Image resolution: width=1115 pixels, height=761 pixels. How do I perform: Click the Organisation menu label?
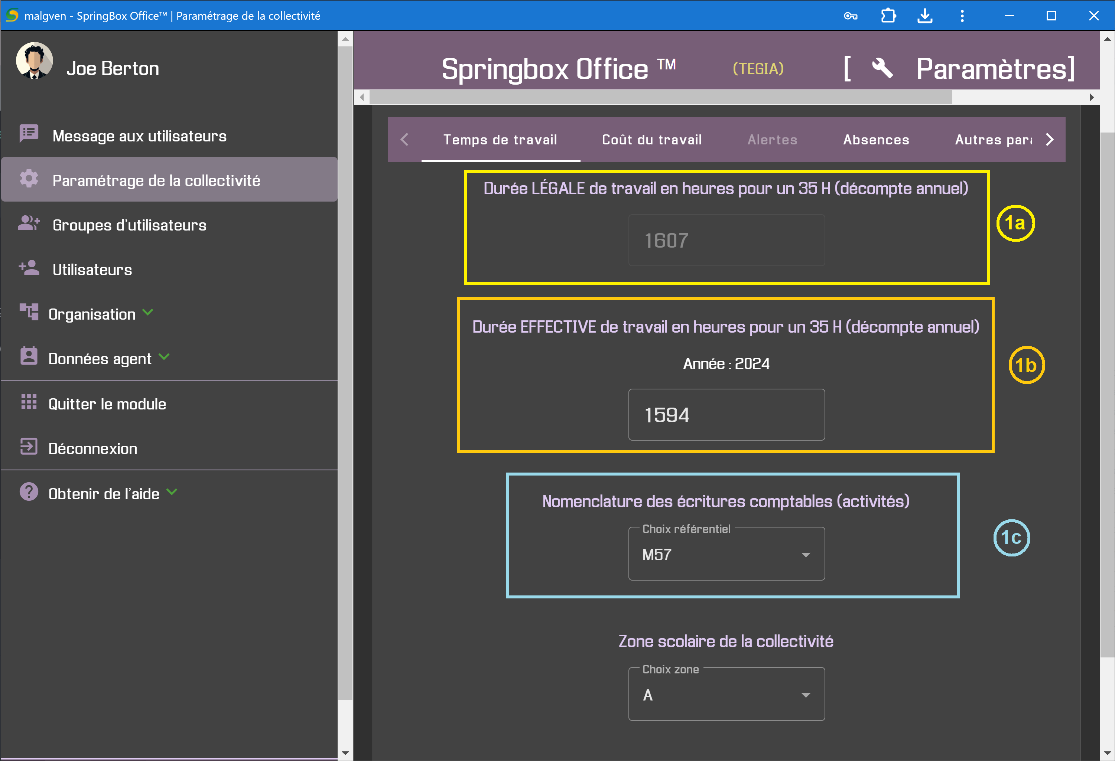click(x=92, y=314)
